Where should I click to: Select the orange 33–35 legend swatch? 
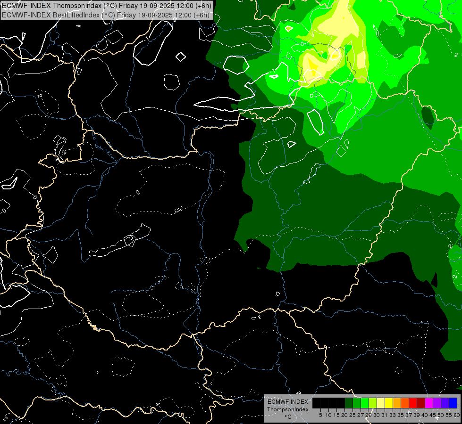[397, 403]
